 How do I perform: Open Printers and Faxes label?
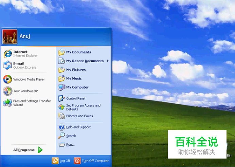coord(79,116)
